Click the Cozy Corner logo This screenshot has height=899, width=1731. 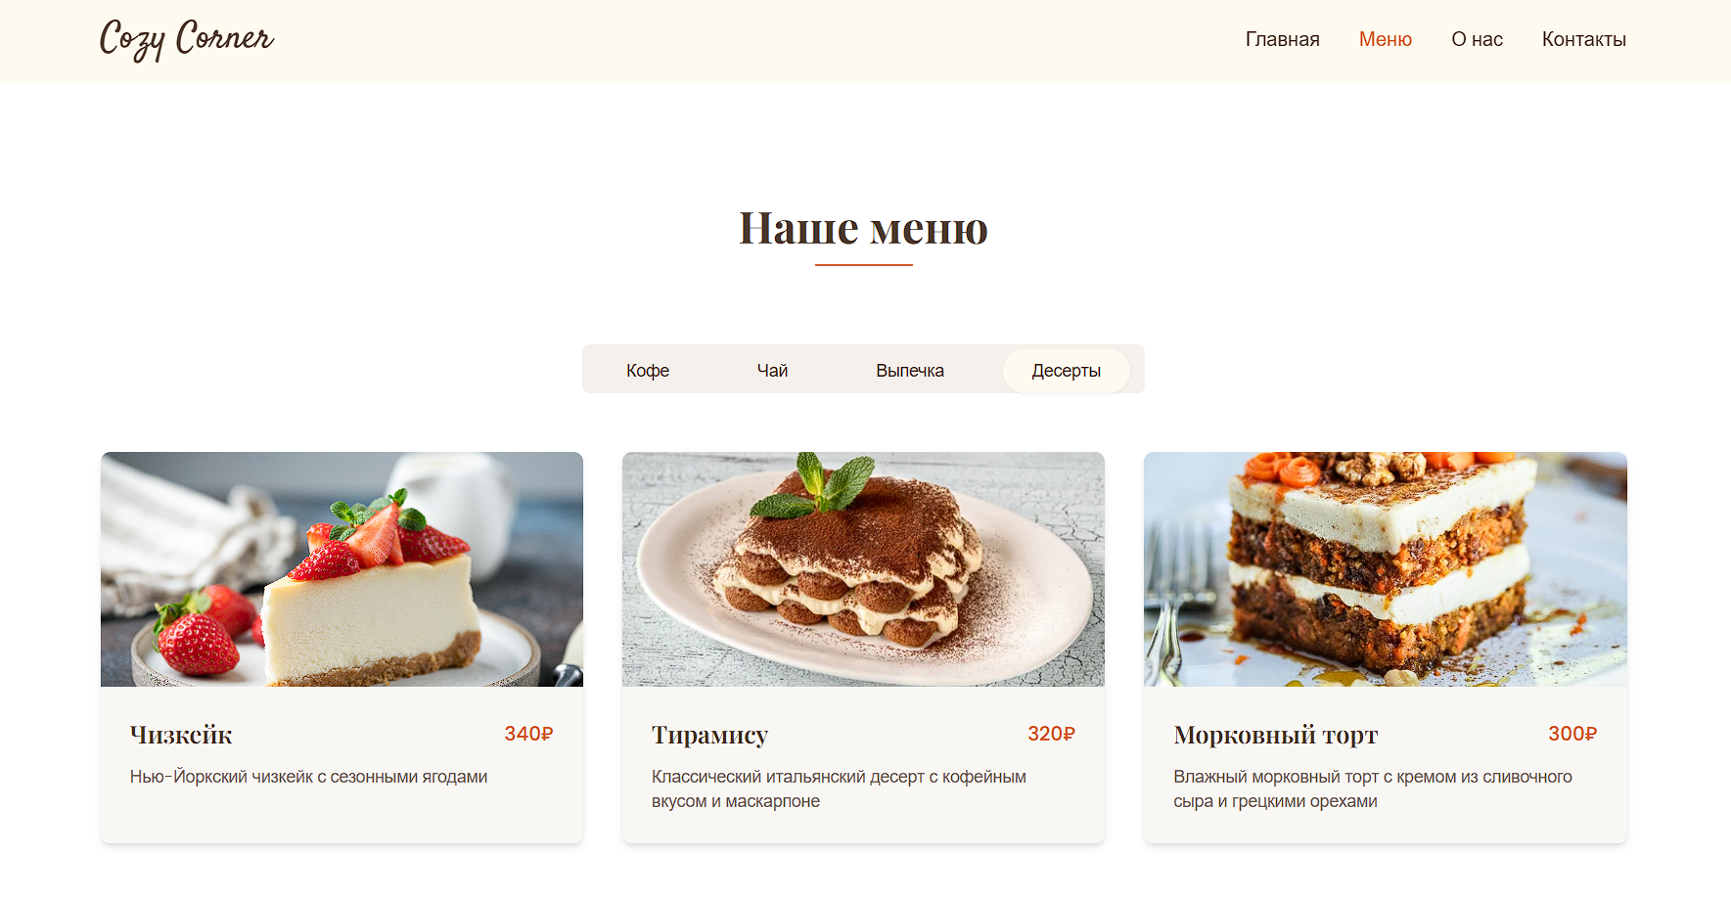tap(187, 40)
